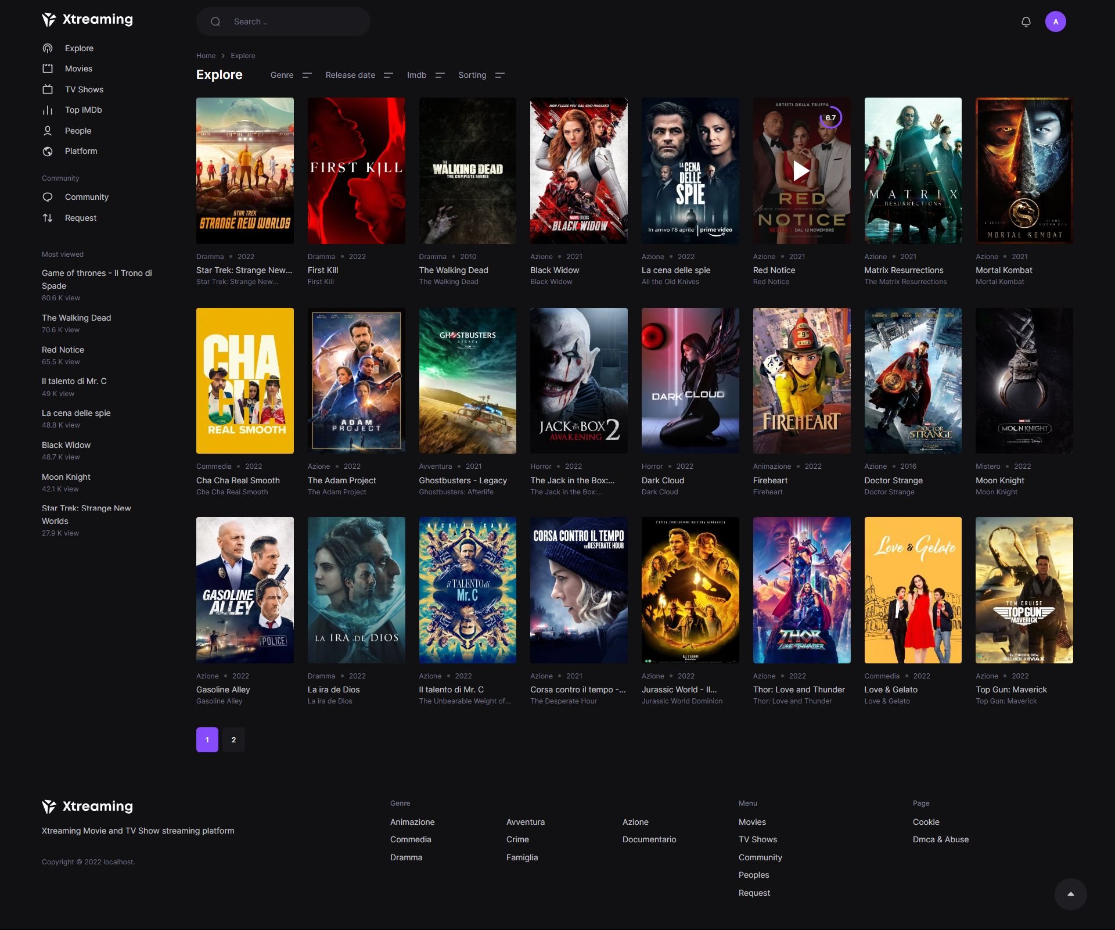Select Documentario genre in footer
Image resolution: width=1115 pixels, height=930 pixels.
(x=649, y=839)
